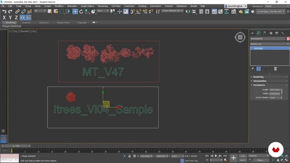The width and height of the screenshot is (290, 163).
Task: Open the Scene Explorer toggle
Action: pyautogui.click(x=201, y=11)
